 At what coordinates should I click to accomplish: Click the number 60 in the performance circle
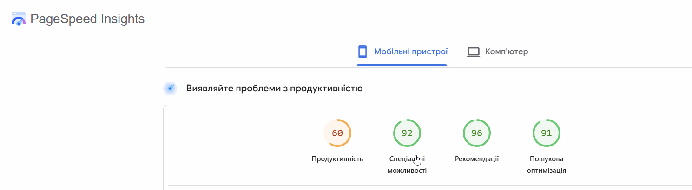337,133
